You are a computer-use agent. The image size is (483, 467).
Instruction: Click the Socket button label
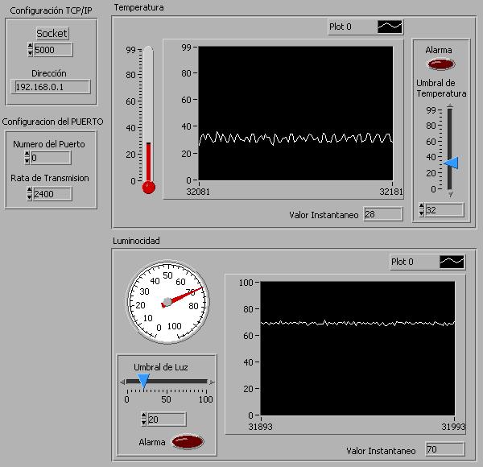pos(52,34)
